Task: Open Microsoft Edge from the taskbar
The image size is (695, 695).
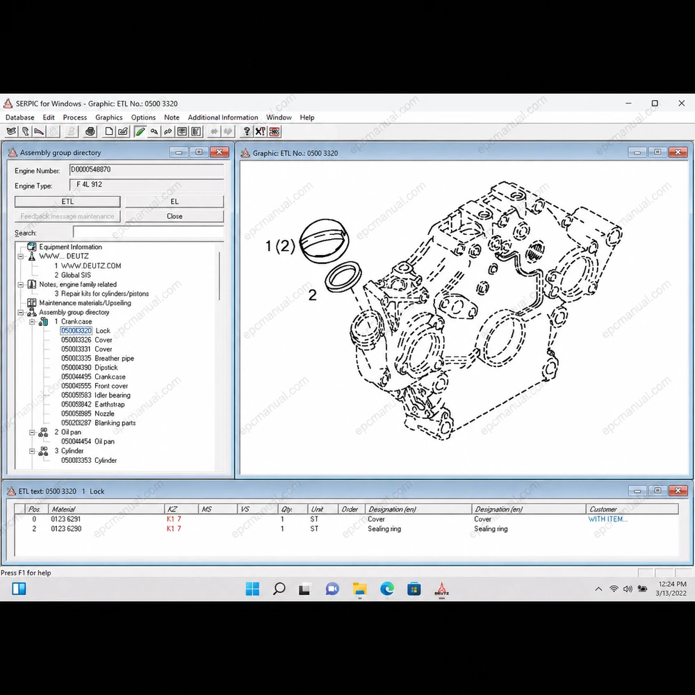Action: coord(387,589)
